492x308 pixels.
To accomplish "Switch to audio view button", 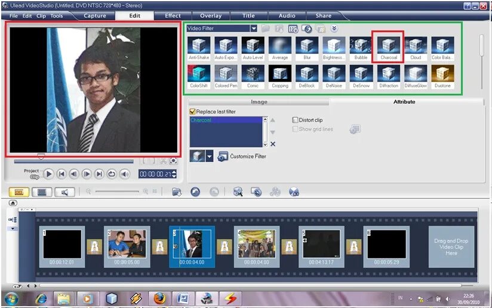I will coord(64,192).
